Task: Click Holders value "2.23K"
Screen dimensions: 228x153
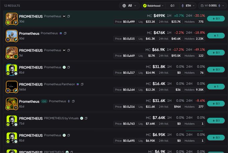Action: pyautogui.click(x=199, y=39)
